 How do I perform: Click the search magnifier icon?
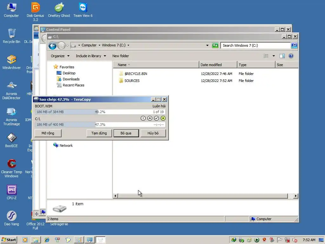pos(294,45)
